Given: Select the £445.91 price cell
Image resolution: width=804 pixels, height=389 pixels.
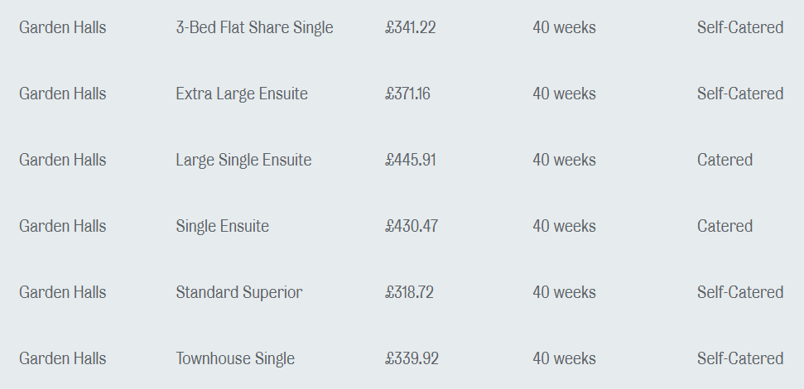Looking at the screenshot, I should 411,160.
